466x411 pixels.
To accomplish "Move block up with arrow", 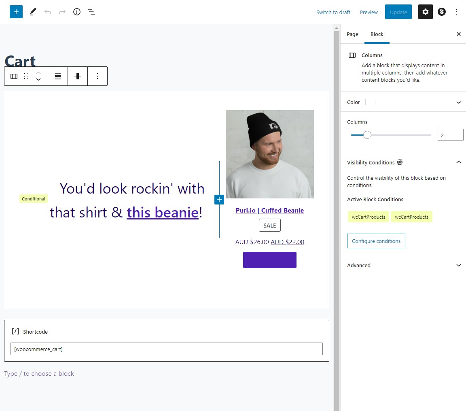I will [x=38, y=73].
